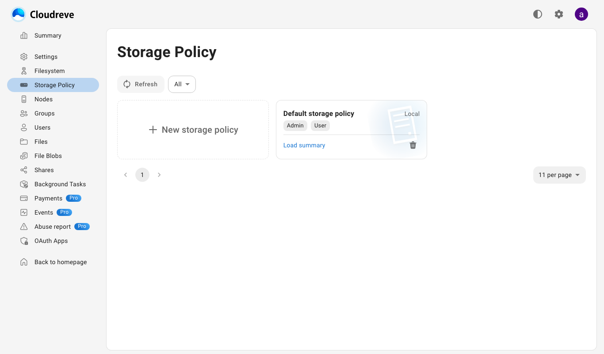The width and height of the screenshot is (604, 354).
Task: Click the Users sidebar icon
Action: [x=24, y=127]
